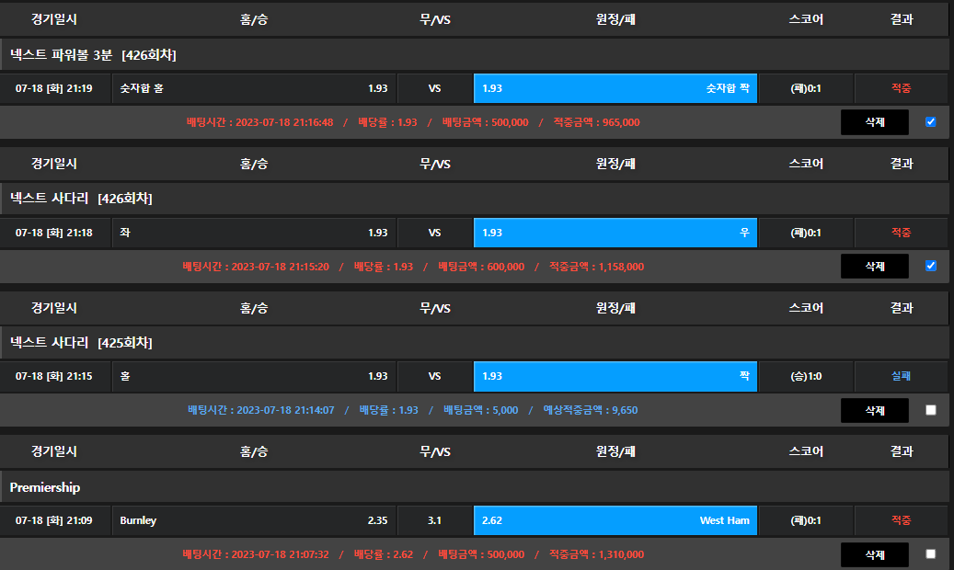Choose the 좌 option at 1.93
This screenshot has height=570, width=954.
253,233
